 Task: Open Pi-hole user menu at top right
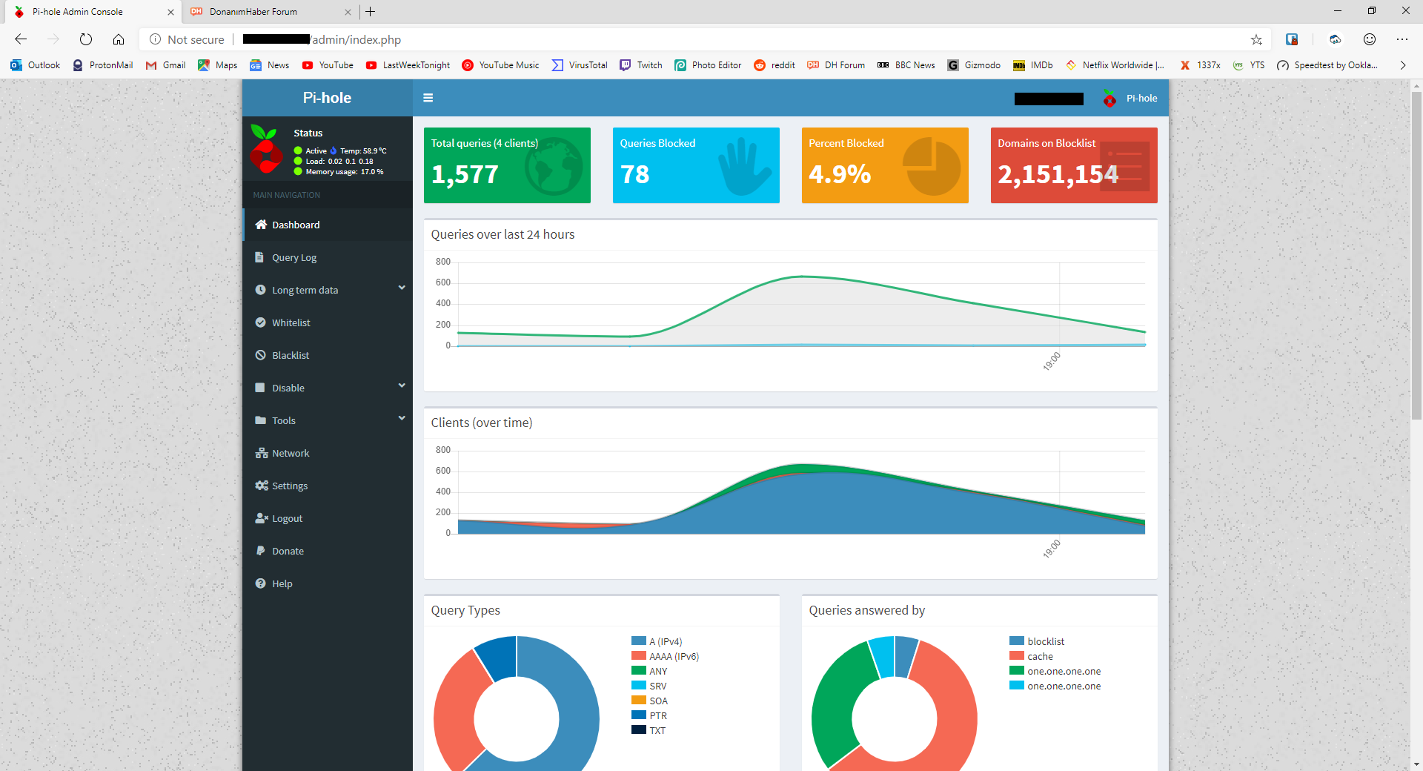pos(1130,98)
